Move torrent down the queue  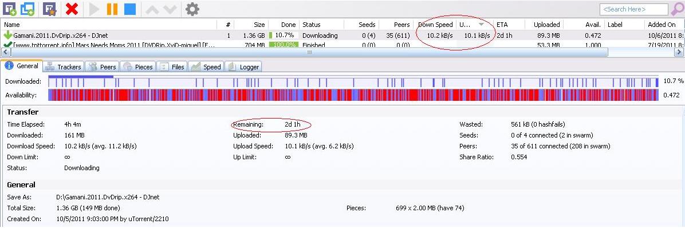coord(170,9)
